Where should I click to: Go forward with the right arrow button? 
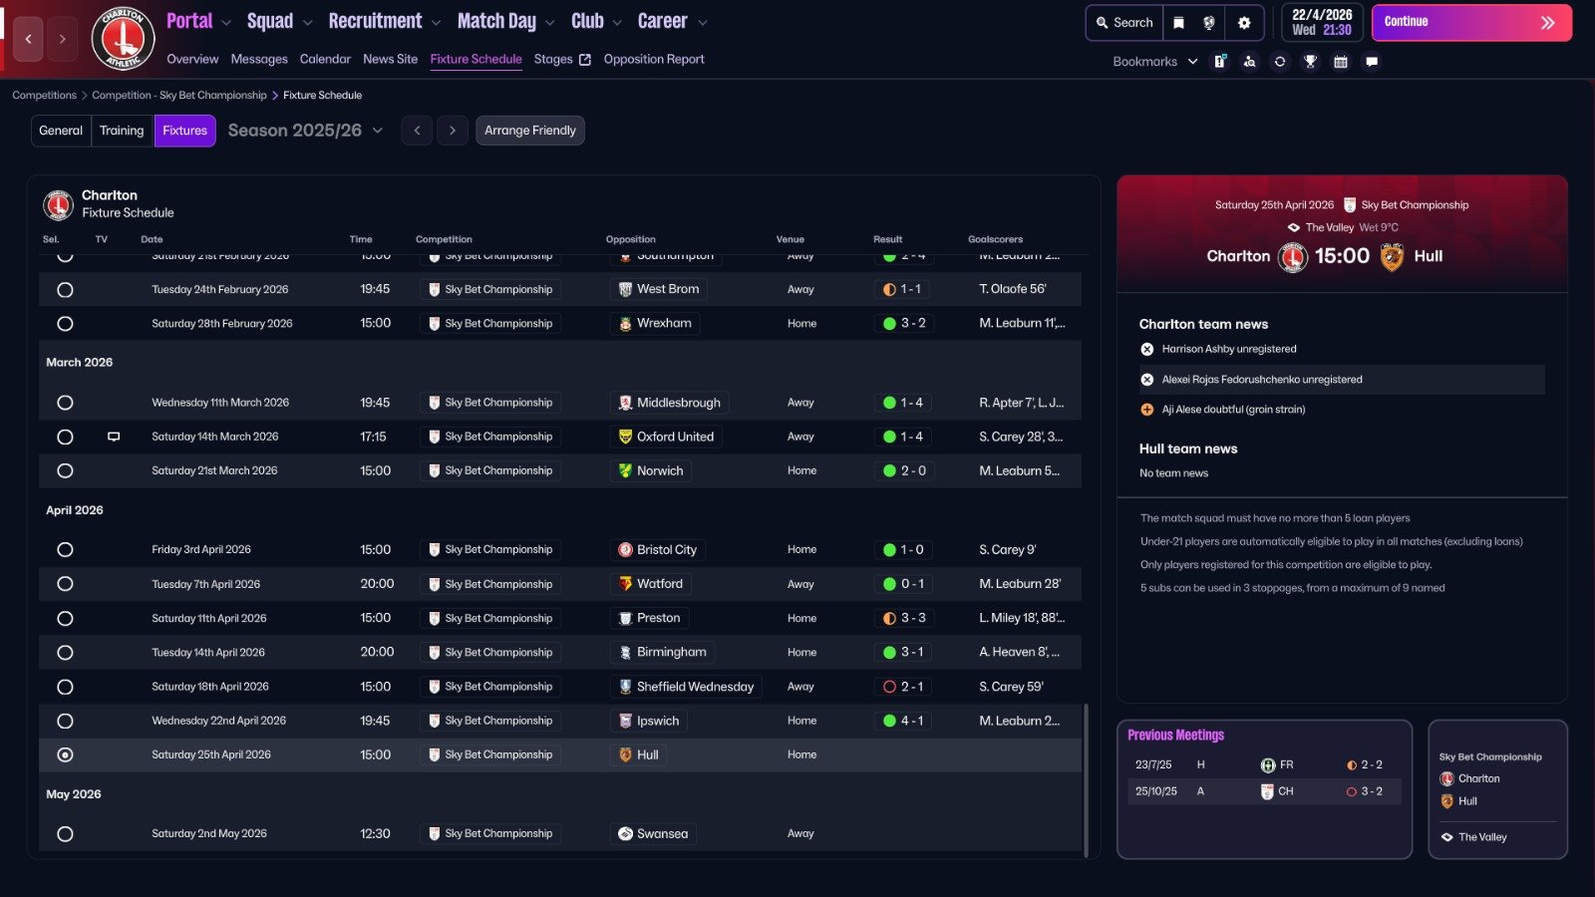(x=62, y=39)
